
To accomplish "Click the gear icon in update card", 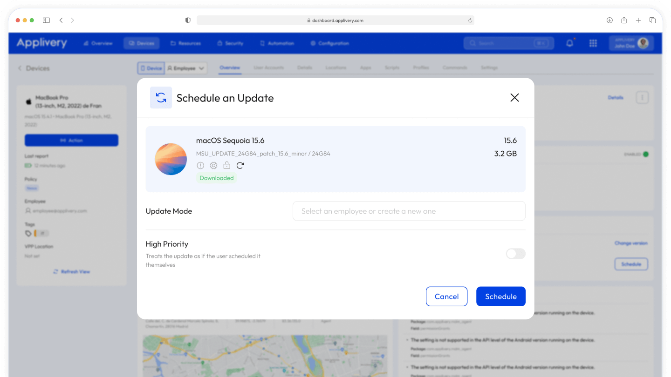I will point(213,165).
